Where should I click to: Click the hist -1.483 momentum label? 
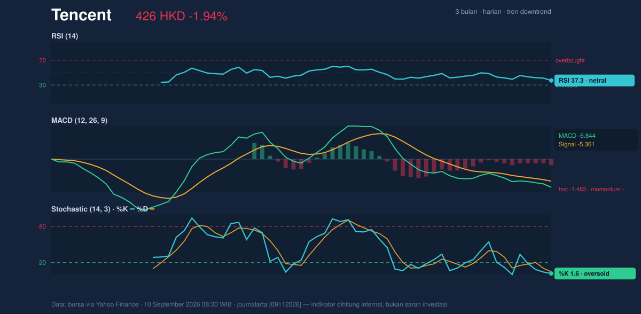pos(591,189)
